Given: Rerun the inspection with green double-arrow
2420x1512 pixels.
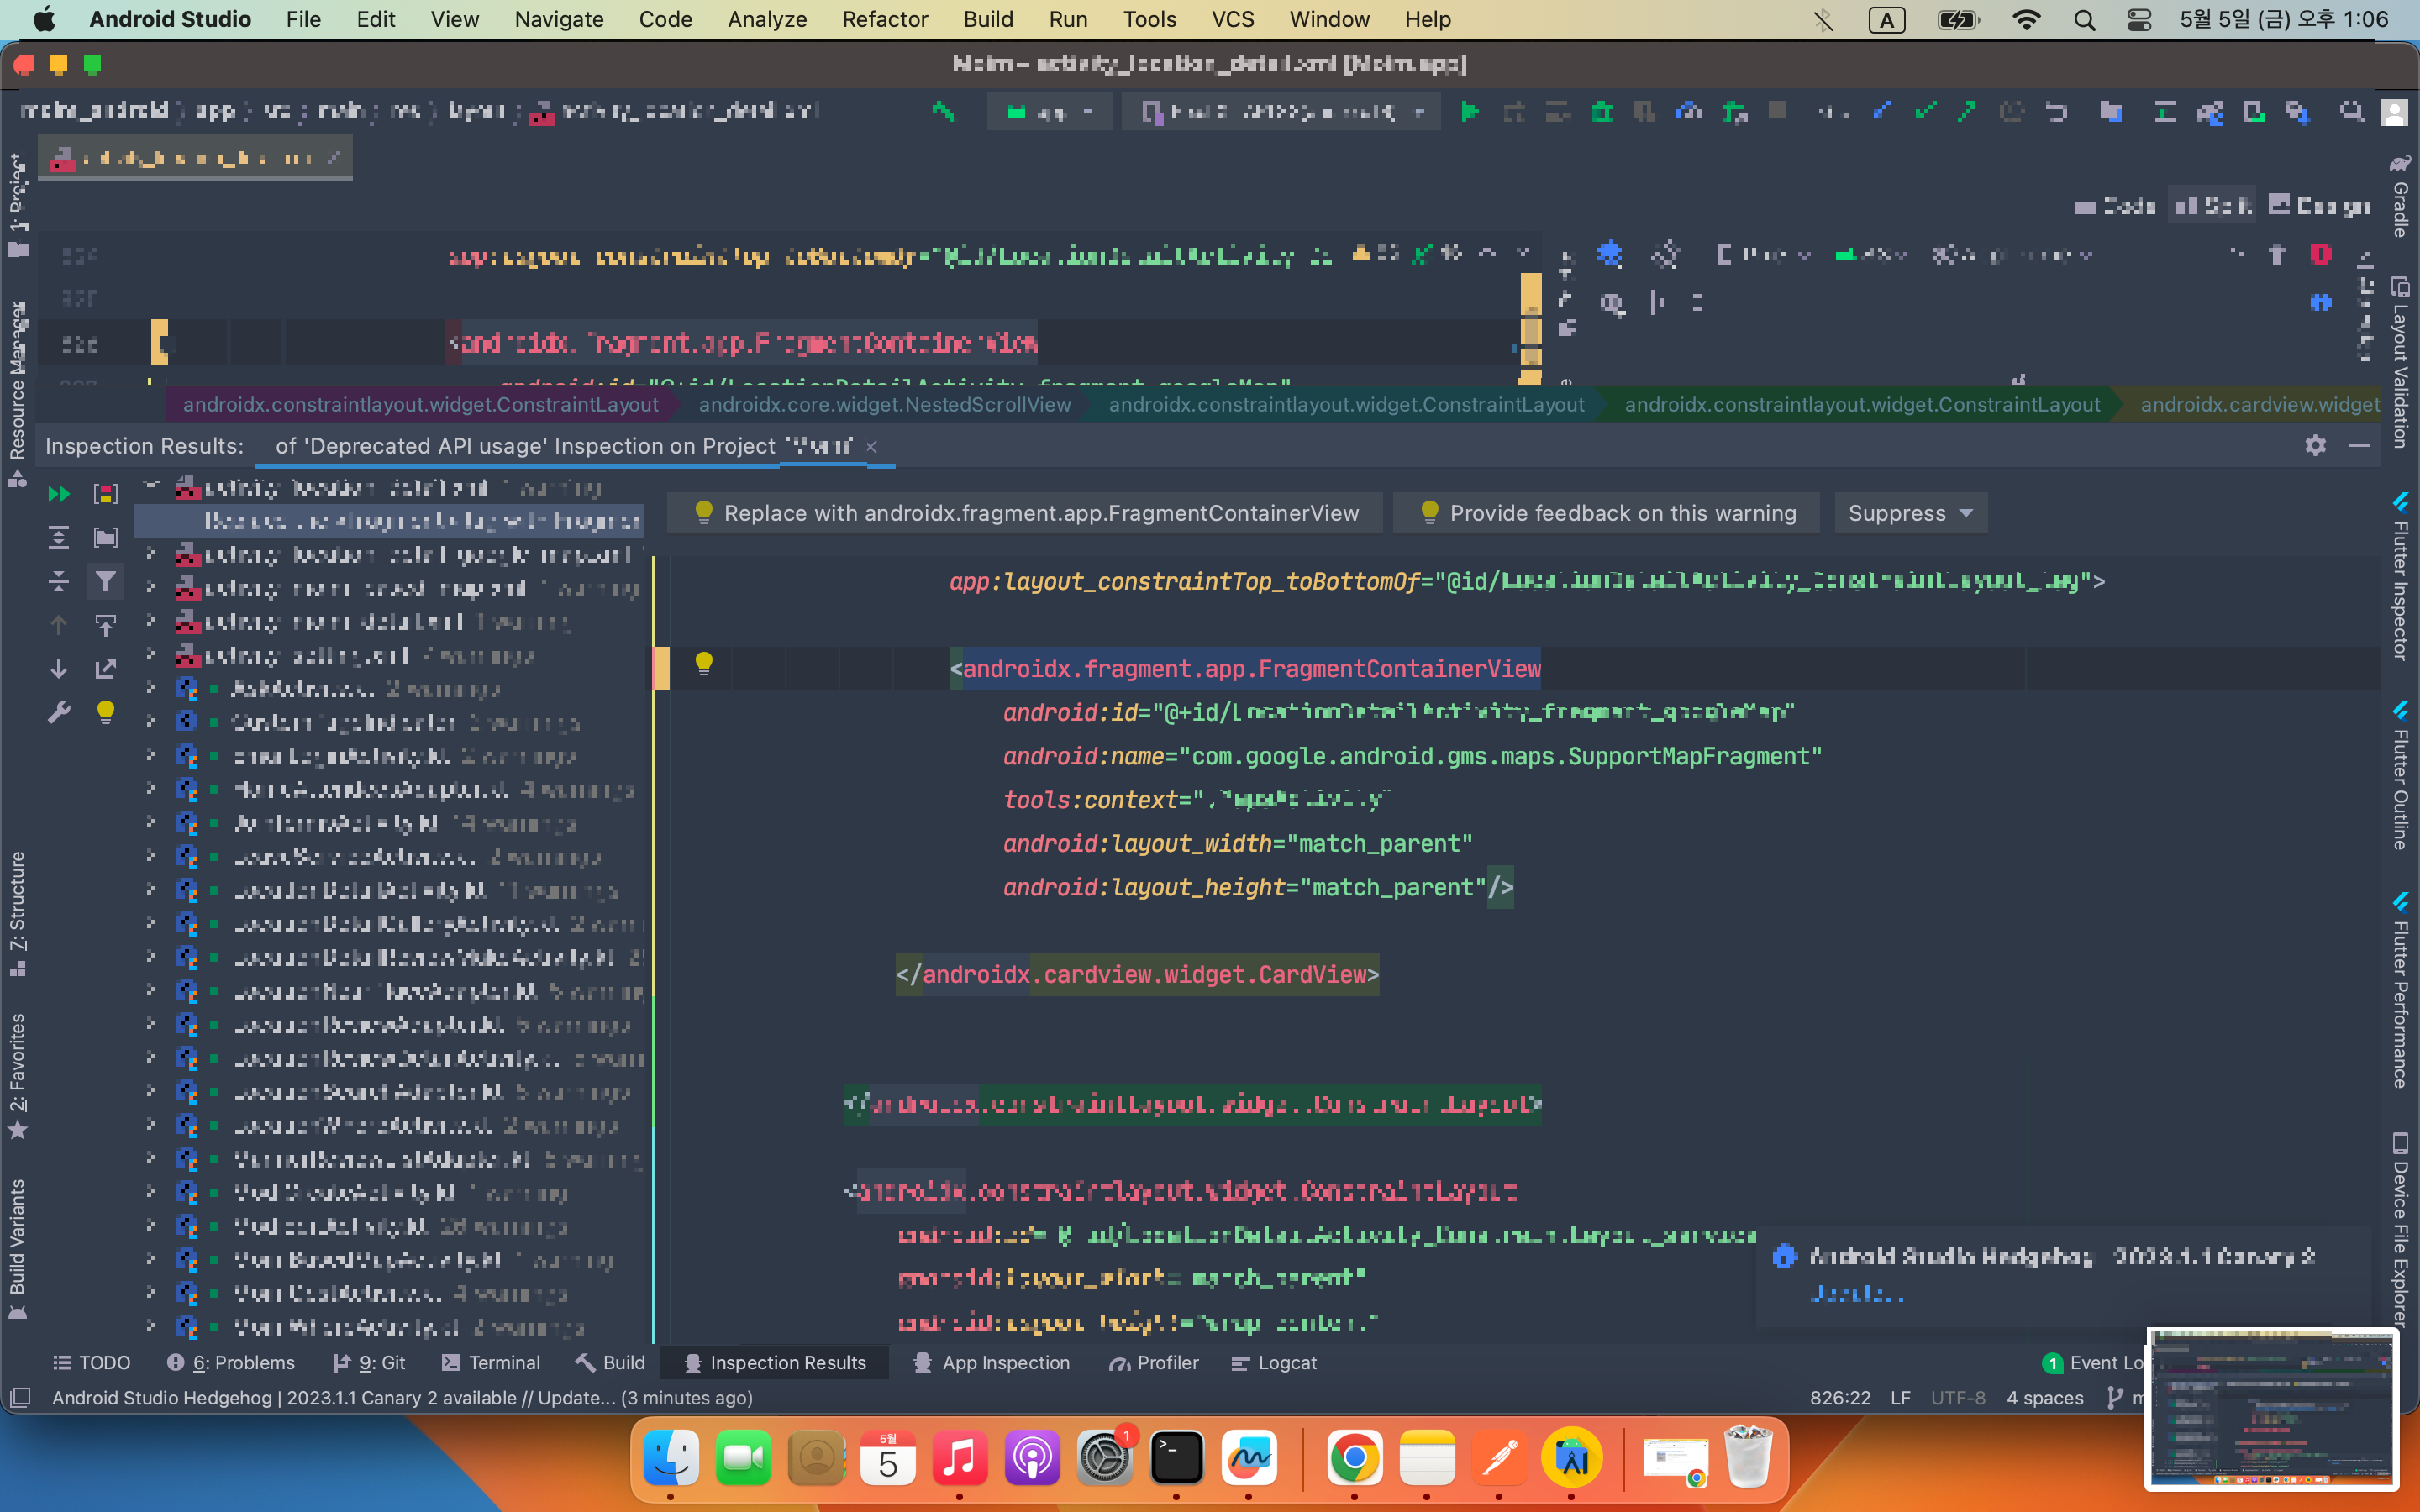Looking at the screenshot, I should coord(59,494).
